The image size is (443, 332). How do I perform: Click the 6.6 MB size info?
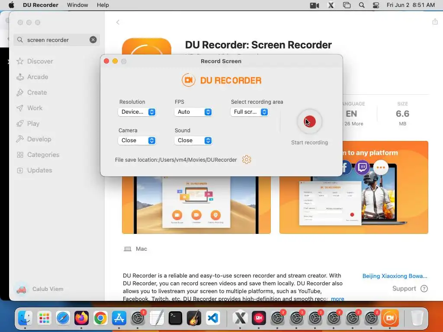pos(403,114)
